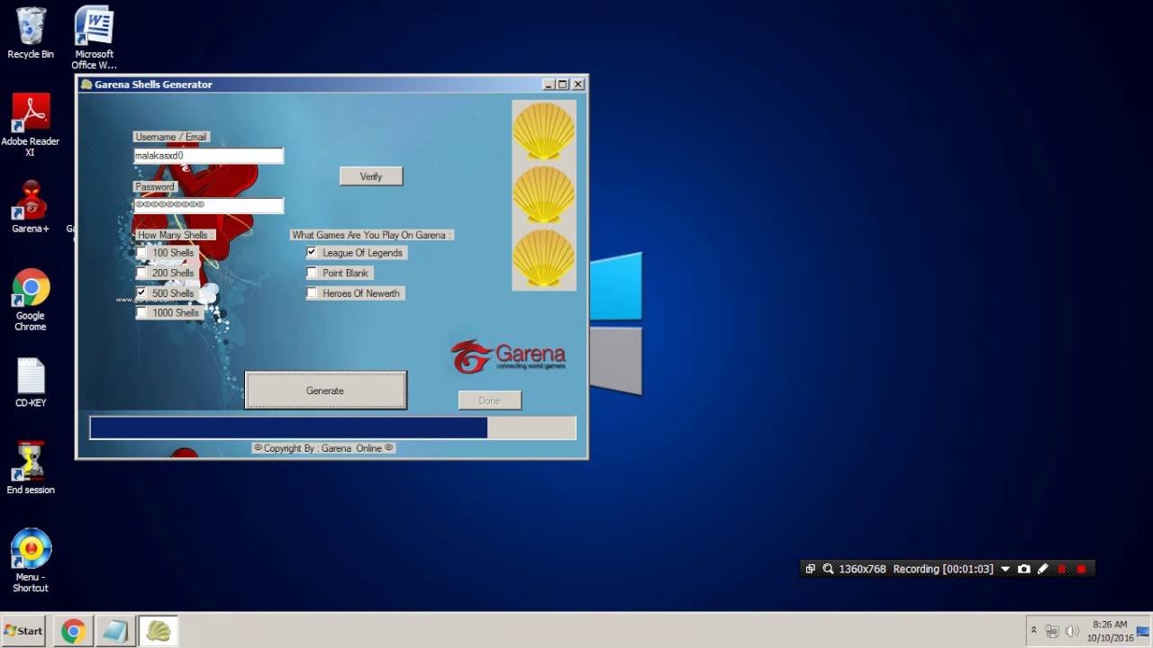Click the volume speaker tray icon
This screenshot has height=648, width=1153.
1072,631
